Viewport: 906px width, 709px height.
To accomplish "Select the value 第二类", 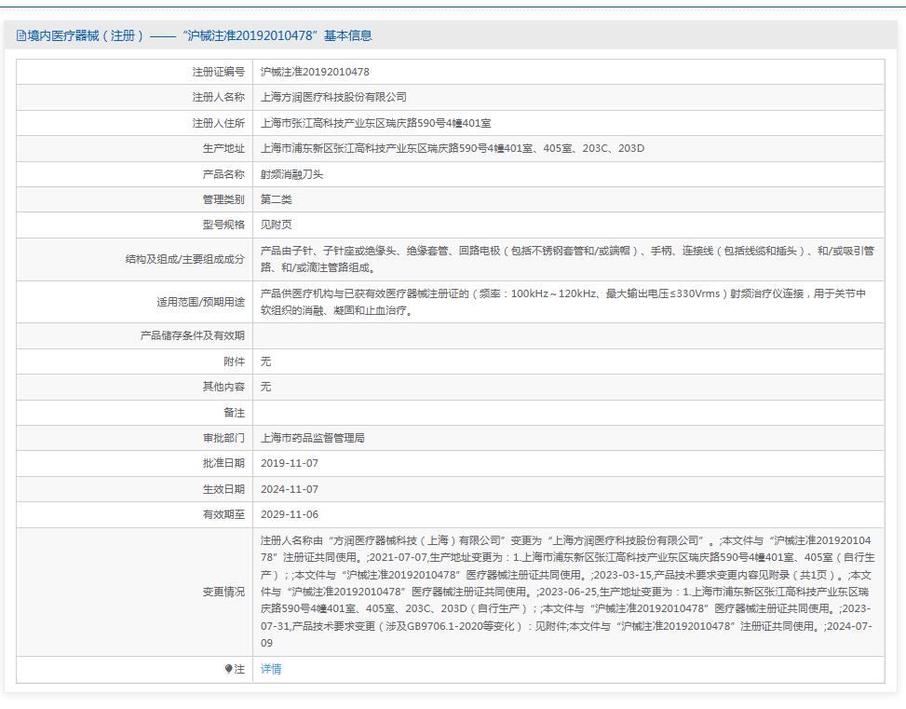I will 277,199.
